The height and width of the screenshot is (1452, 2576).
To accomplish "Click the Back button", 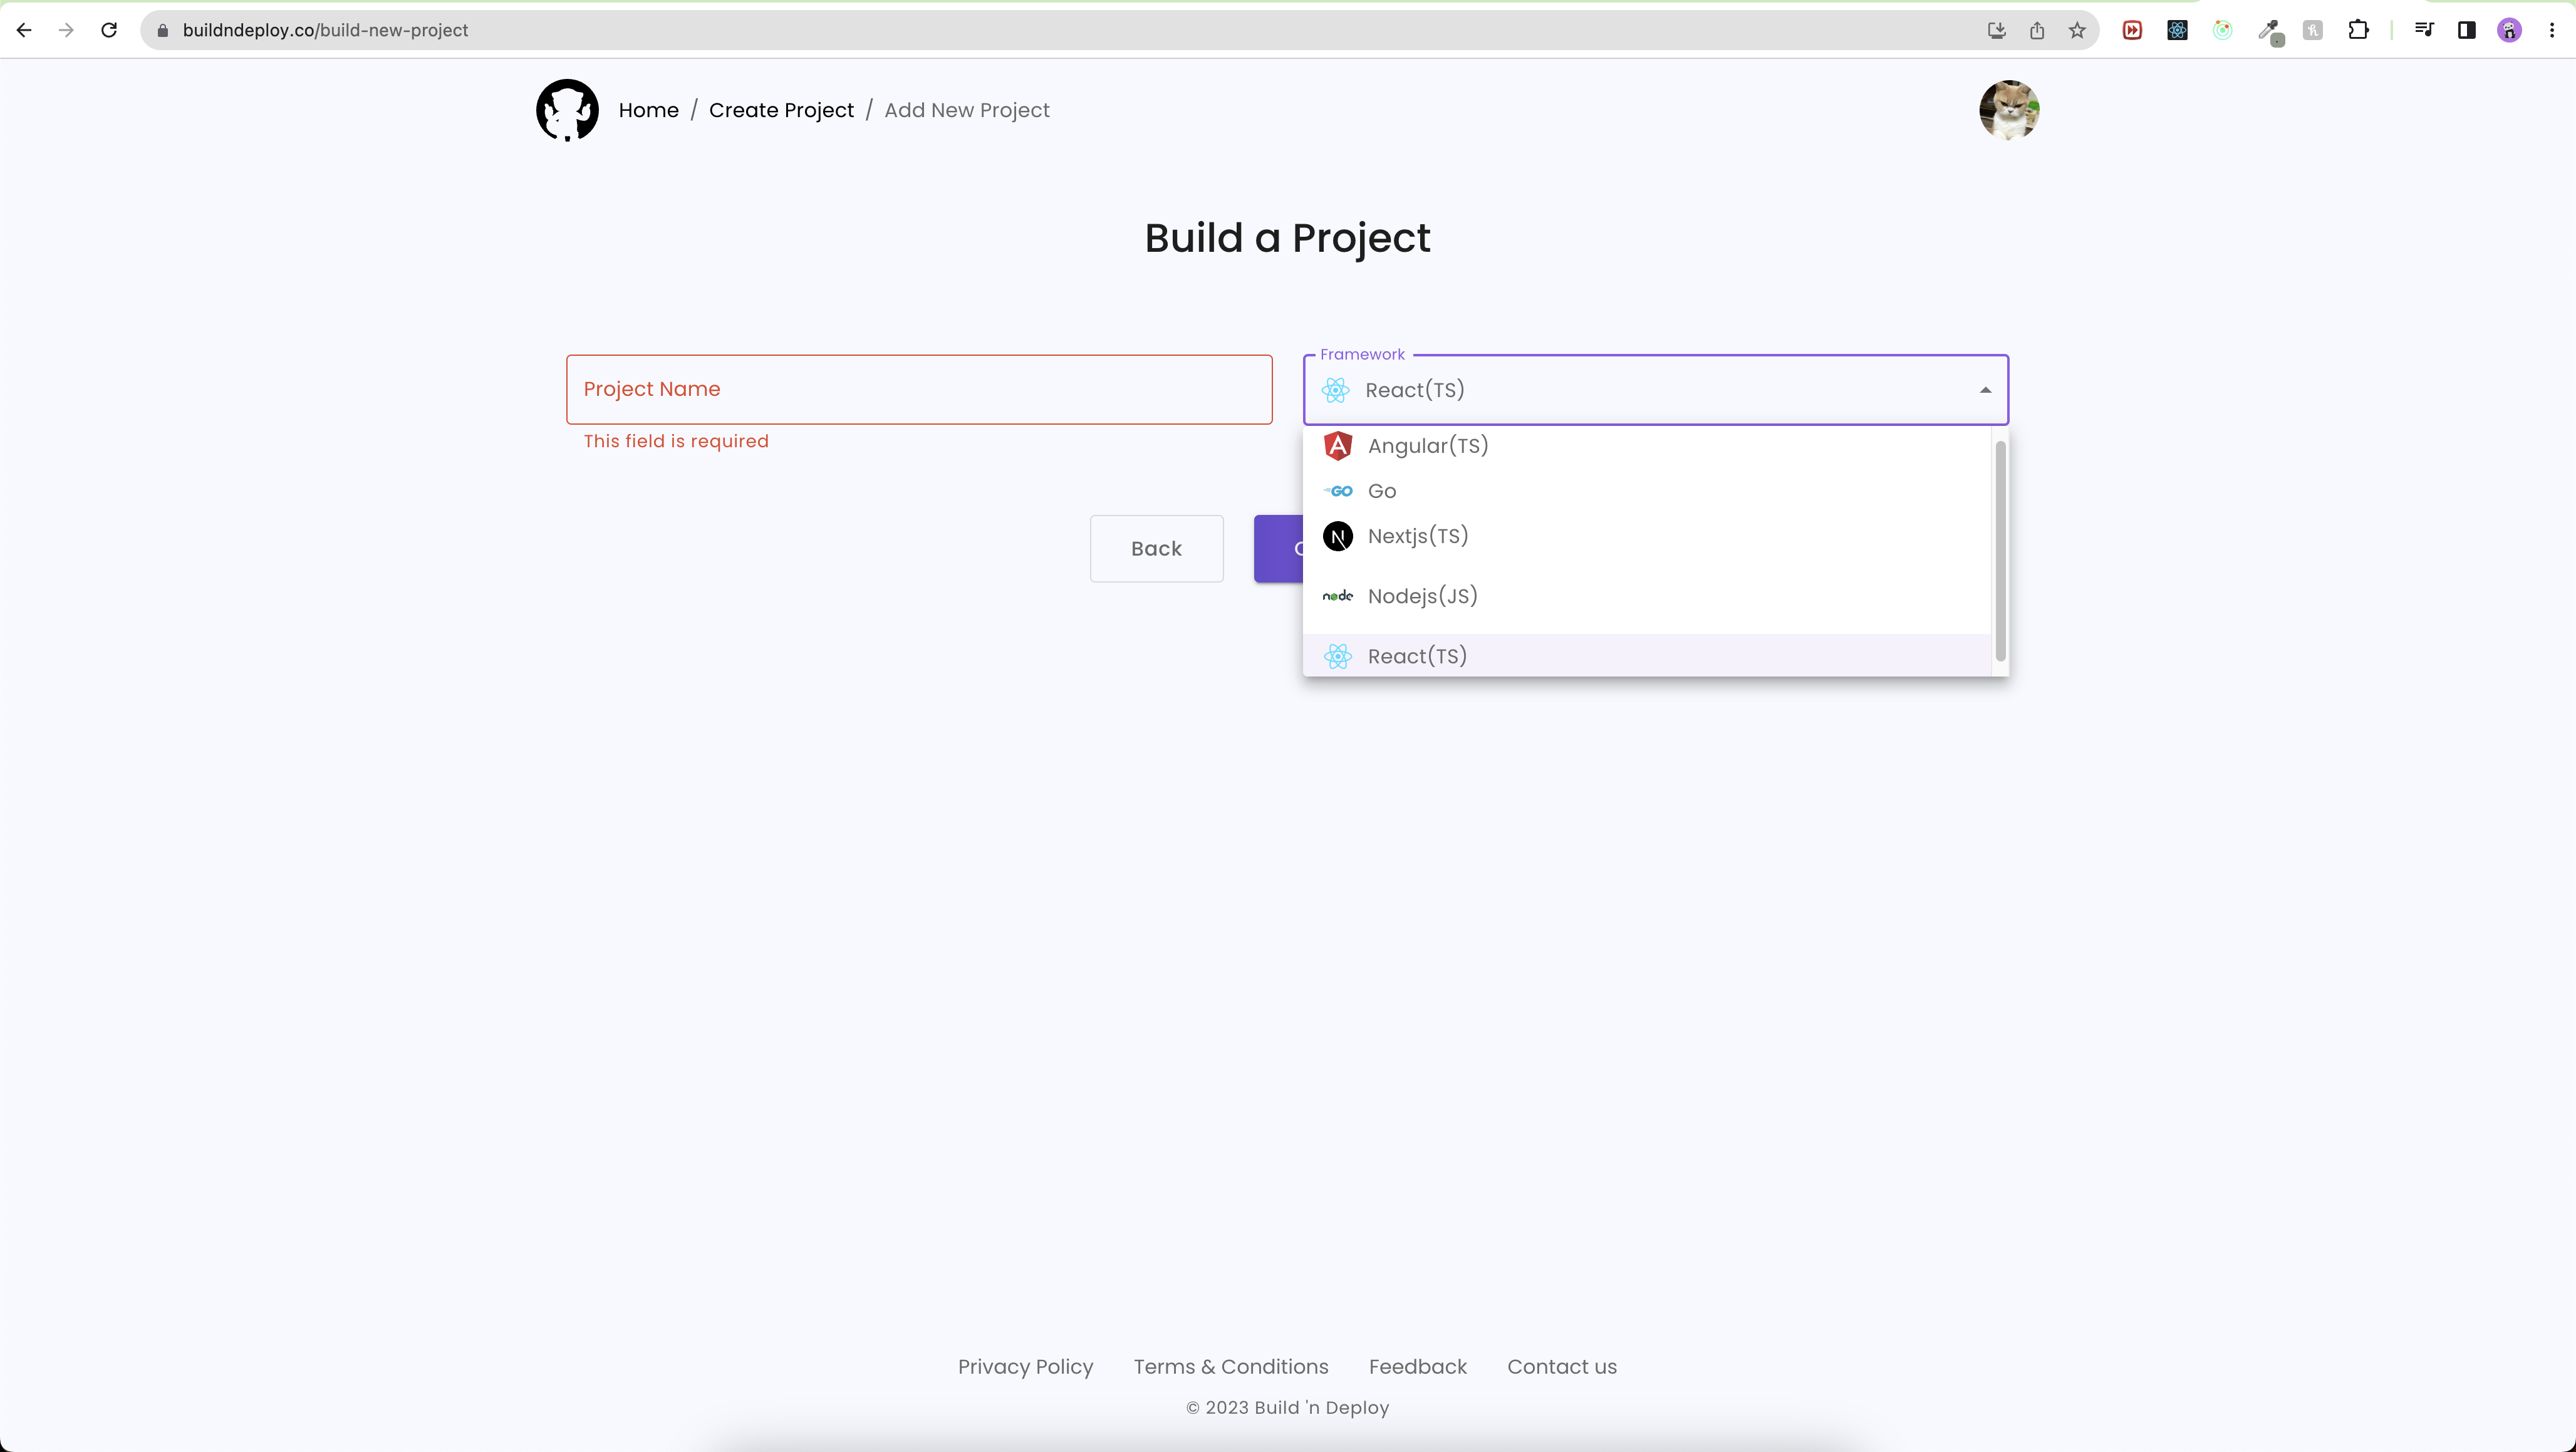I will pos(1156,549).
